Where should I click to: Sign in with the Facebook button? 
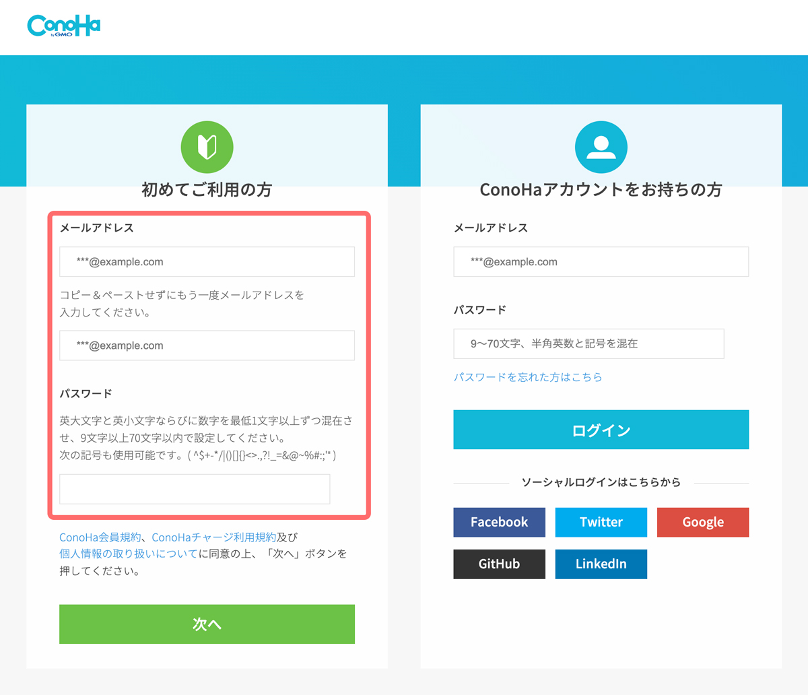click(x=499, y=522)
